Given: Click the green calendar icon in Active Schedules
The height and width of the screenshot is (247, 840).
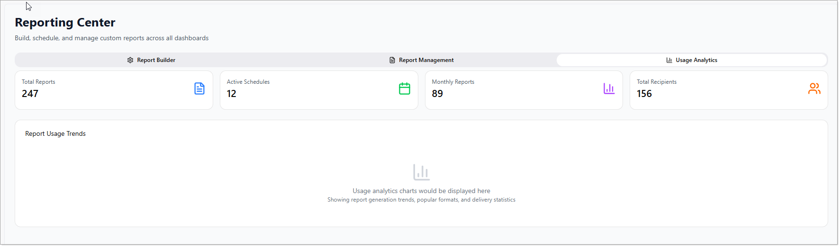Looking at the screenshot, I should [405, 88].
